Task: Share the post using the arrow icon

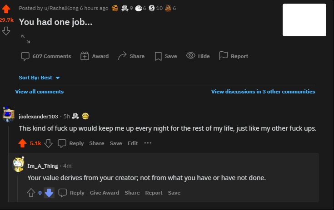Action: (x=122, y=56)
